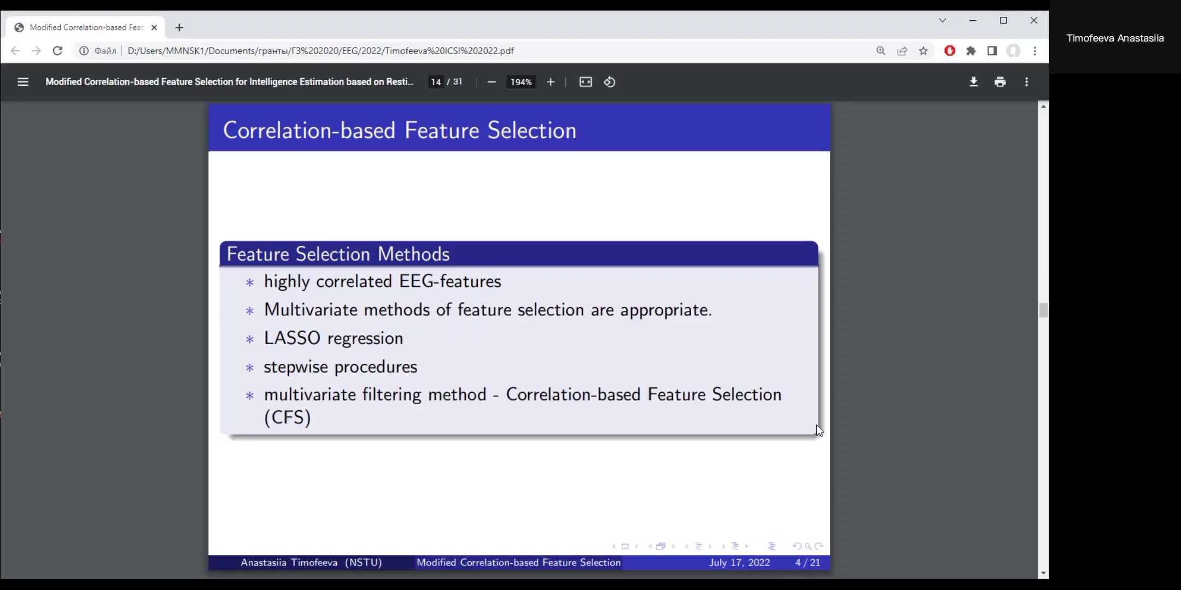Close the Modified Correlation-based tab
This screenshot has height=590, width=1181.
(x=154, y=27)
